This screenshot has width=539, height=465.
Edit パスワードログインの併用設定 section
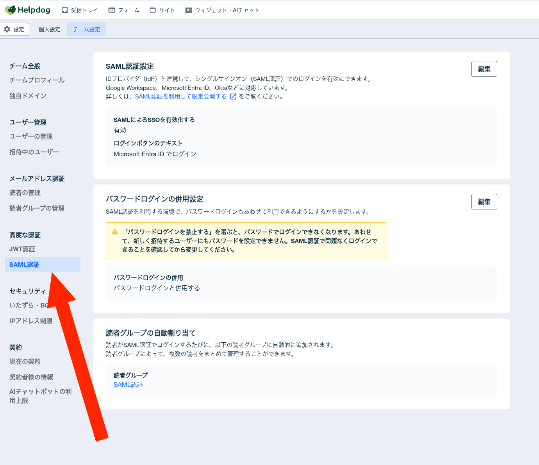pos(484,202)
